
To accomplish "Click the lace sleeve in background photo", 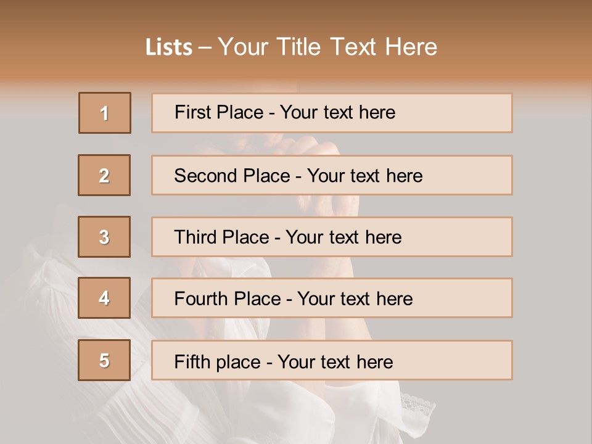I will [x=417, y=408].
